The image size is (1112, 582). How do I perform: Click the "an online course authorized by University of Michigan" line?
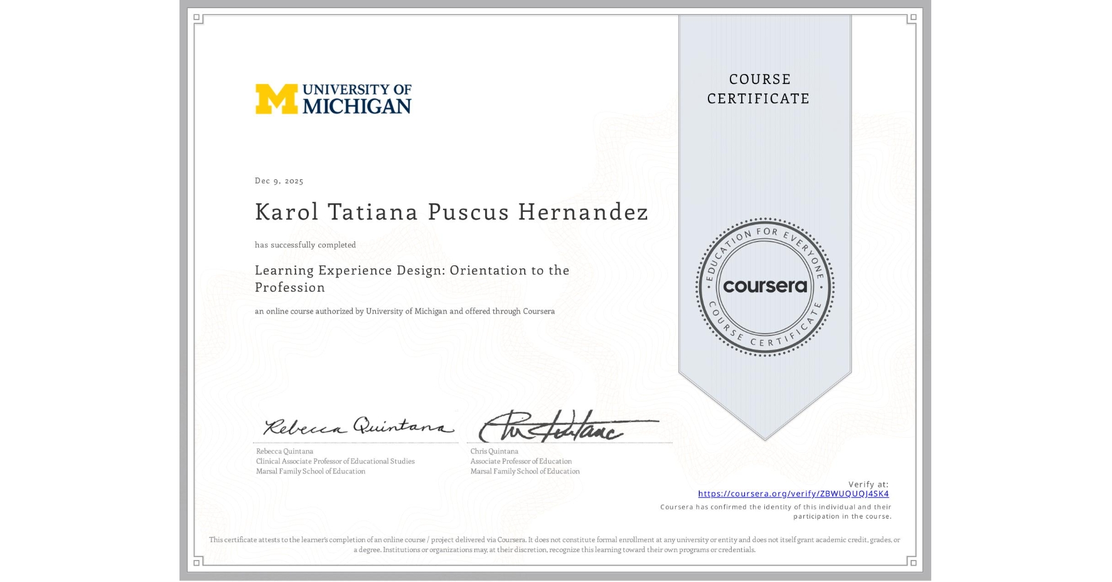405,311
